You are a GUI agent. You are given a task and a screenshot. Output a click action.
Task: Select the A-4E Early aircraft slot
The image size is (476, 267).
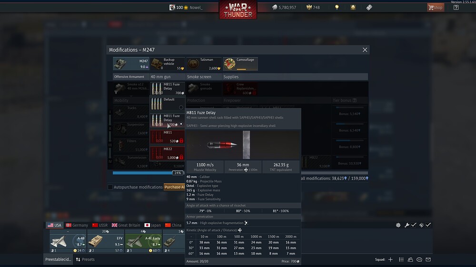pyautogui.click(x=143, y=241)
